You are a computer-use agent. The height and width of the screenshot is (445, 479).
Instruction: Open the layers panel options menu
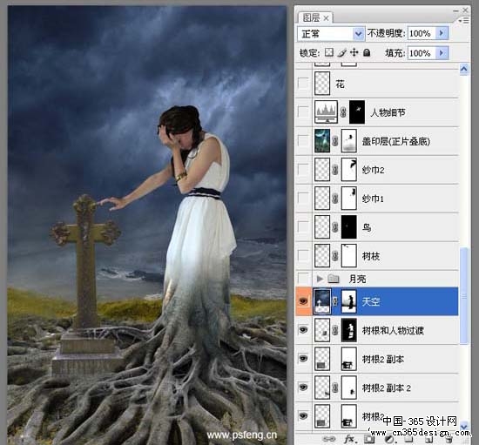pos(463,20)
